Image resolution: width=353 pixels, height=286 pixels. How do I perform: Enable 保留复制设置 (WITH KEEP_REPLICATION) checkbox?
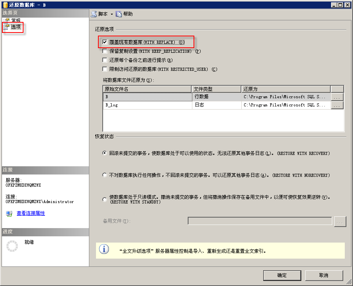[x=105, y=51]
